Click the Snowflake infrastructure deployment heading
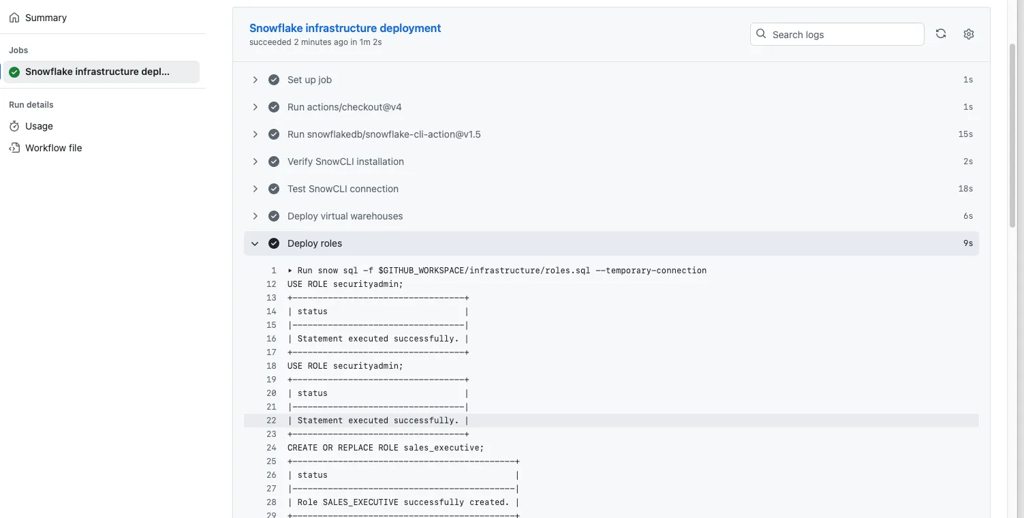The width and height of the screenshot is (1024, 518). click(x=345, y=28)
